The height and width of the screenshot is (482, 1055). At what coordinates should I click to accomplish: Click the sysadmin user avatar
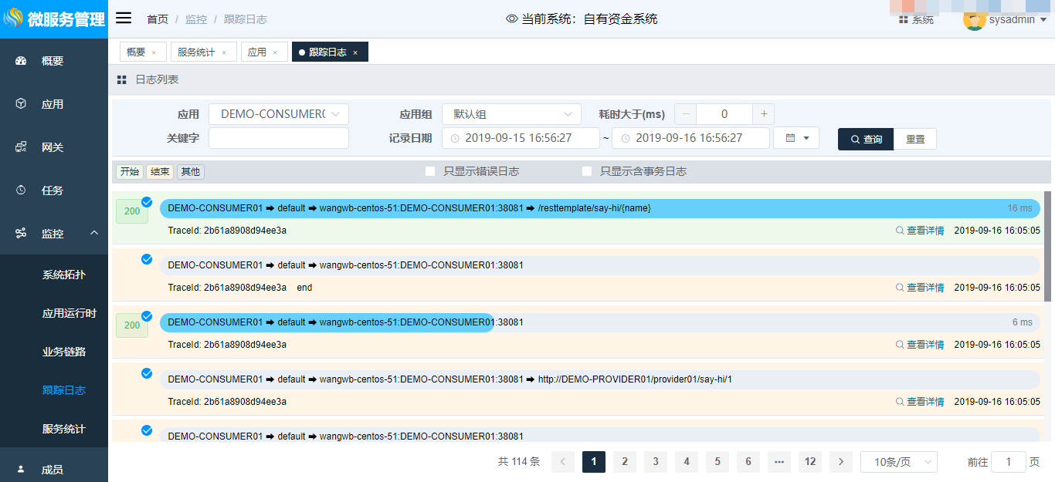pyautogui.click(x=974, y=20)
